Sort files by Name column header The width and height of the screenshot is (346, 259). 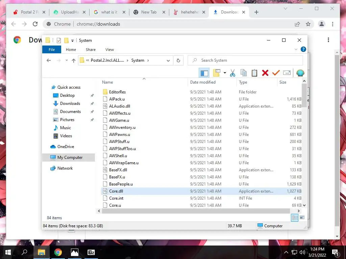tap(107, 82)
